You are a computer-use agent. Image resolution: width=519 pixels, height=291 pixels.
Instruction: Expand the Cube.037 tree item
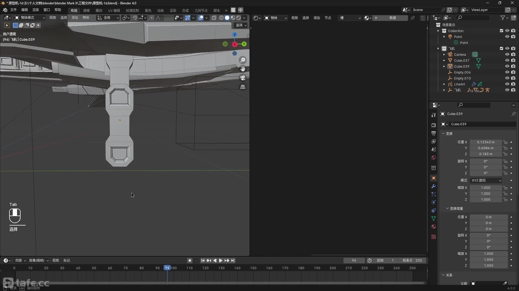(444, 60)
